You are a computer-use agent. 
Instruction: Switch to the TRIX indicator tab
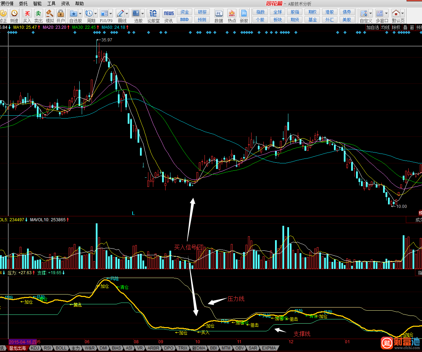click(x=183, y=348)
